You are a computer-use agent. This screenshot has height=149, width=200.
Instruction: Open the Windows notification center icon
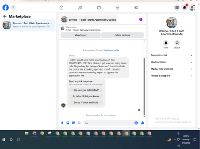click(x=195, y=139)
